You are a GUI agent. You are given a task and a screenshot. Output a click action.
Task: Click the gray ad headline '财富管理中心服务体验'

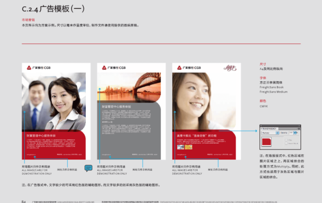[x=116, y=107]
